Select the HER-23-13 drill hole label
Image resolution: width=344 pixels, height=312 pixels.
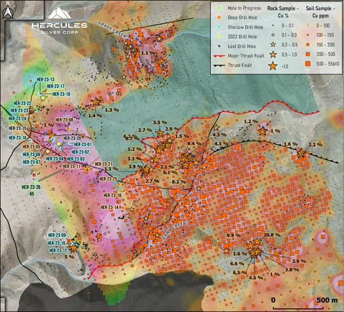click(x=46, y=79)
